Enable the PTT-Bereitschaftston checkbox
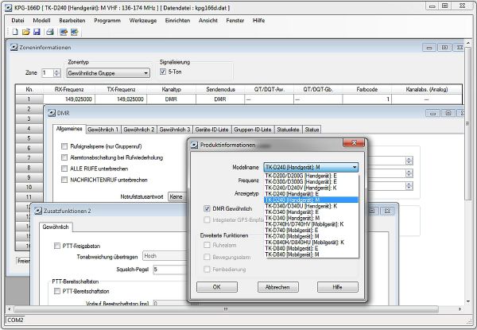This screenshot has height=330, width=477. tap(57, 291)
